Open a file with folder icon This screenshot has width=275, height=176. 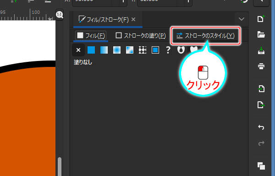point(261,34)
